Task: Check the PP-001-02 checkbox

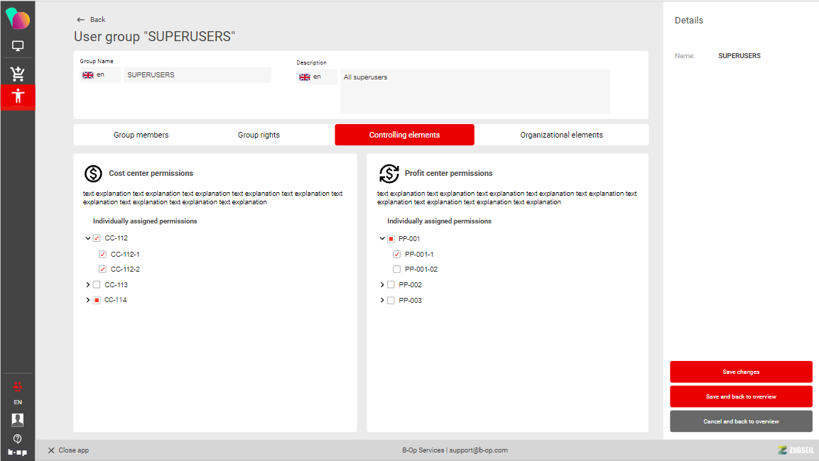Action: tap(397, 270)
